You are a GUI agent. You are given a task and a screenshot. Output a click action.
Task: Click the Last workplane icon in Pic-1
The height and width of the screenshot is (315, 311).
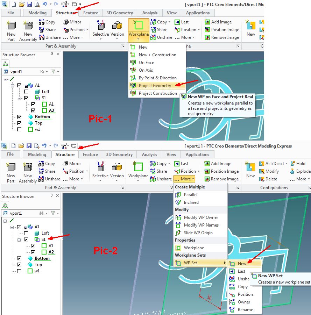(177, 22)
